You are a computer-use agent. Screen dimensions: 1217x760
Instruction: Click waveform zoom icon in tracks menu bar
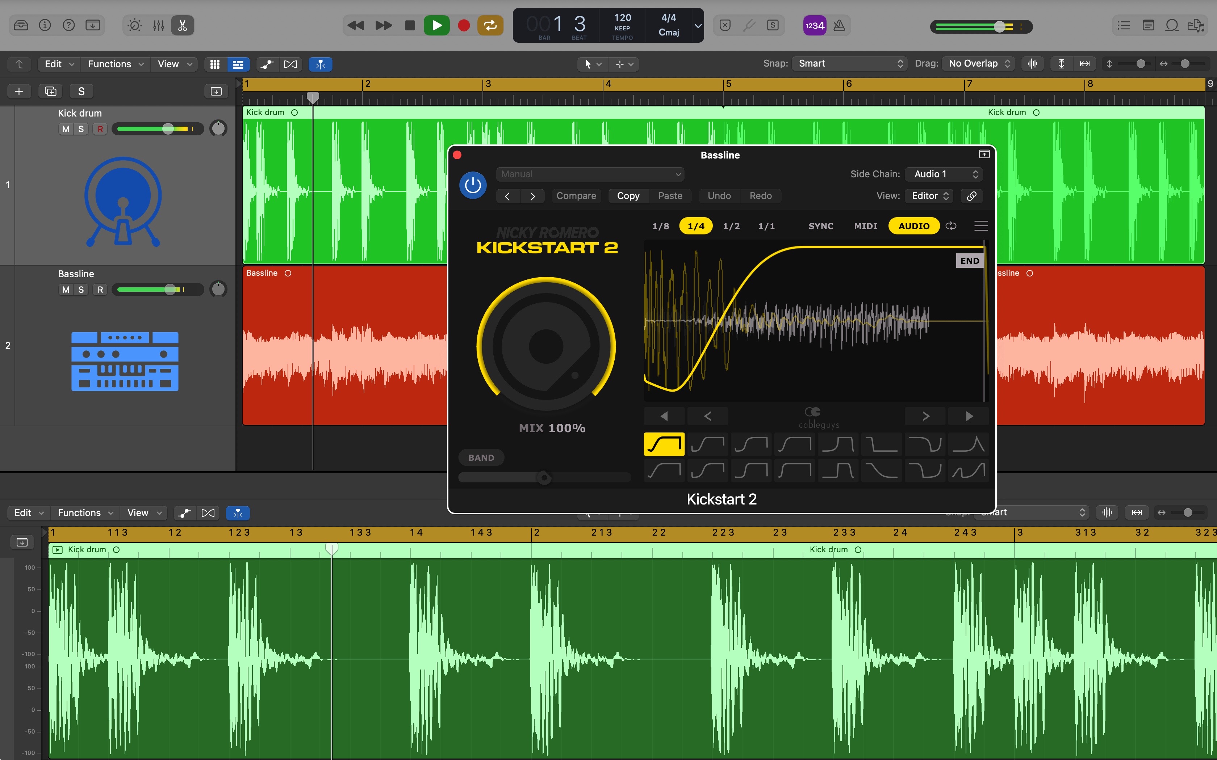coord(1032,63)
